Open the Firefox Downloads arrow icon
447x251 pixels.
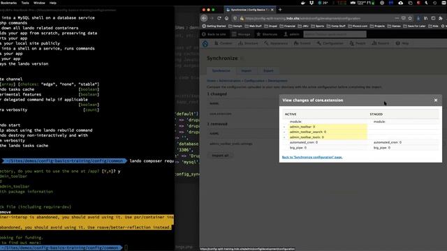tap(418, 18)
